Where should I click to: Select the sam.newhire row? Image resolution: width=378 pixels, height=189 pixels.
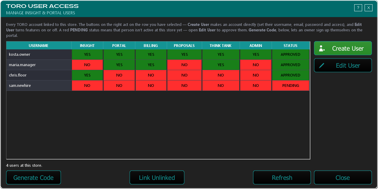pyautogui.click(x=158, y=86)
